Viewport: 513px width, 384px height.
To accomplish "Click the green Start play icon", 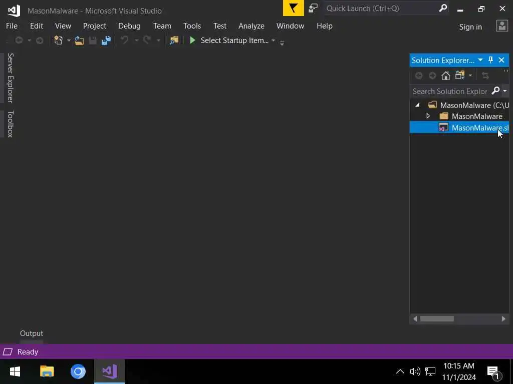I will [193, 40].
